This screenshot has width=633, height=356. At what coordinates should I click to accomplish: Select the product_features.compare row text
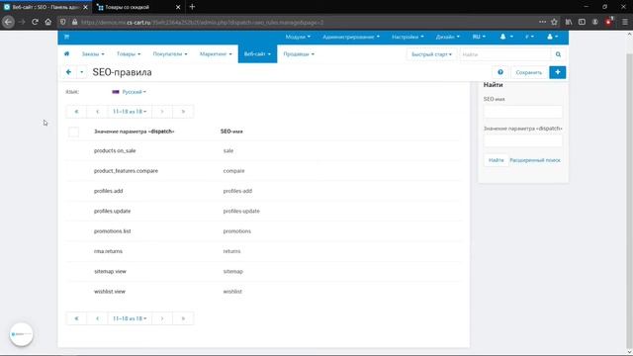pos(126,171)
